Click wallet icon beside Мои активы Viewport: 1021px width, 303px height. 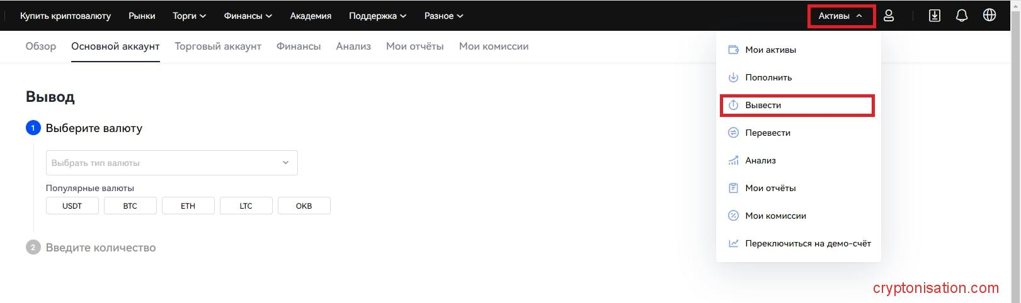click(733, 50)
